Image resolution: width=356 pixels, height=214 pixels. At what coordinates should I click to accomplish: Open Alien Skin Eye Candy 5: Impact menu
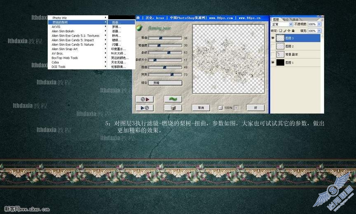77,40
